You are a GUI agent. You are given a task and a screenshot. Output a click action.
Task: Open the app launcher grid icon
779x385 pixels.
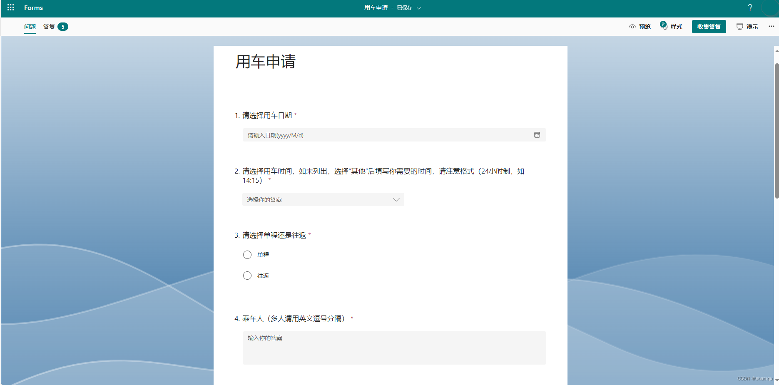[x=10, y=7]
